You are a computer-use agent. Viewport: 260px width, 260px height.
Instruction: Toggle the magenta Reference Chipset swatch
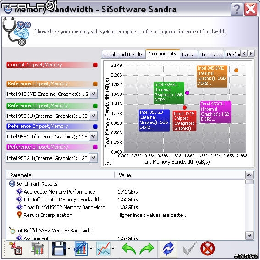95,147
